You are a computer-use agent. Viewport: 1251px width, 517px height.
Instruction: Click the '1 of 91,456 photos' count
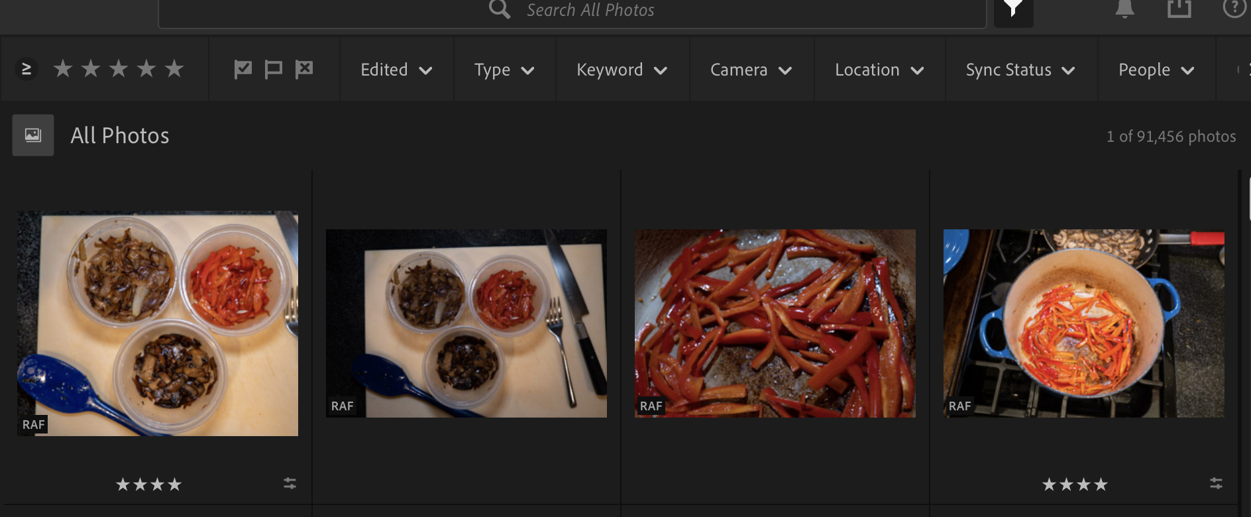[x=1171, y=137]
